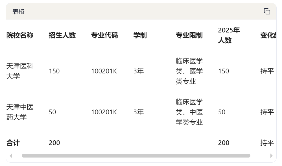Click the 院校名称 column header

pyautogui.click(x=20, y=35)
